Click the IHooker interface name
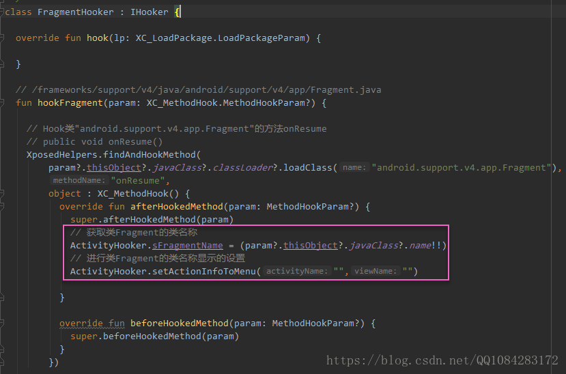 click(149, 12)
